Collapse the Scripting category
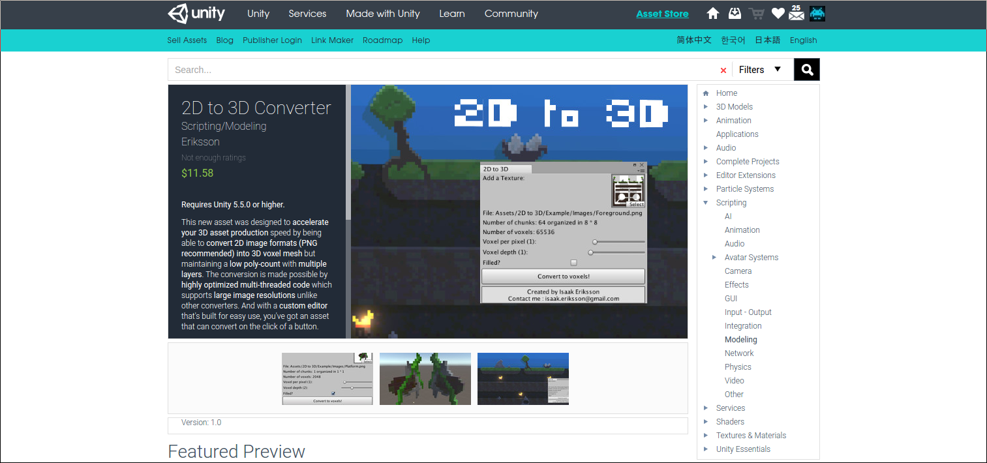 [705, 202]
